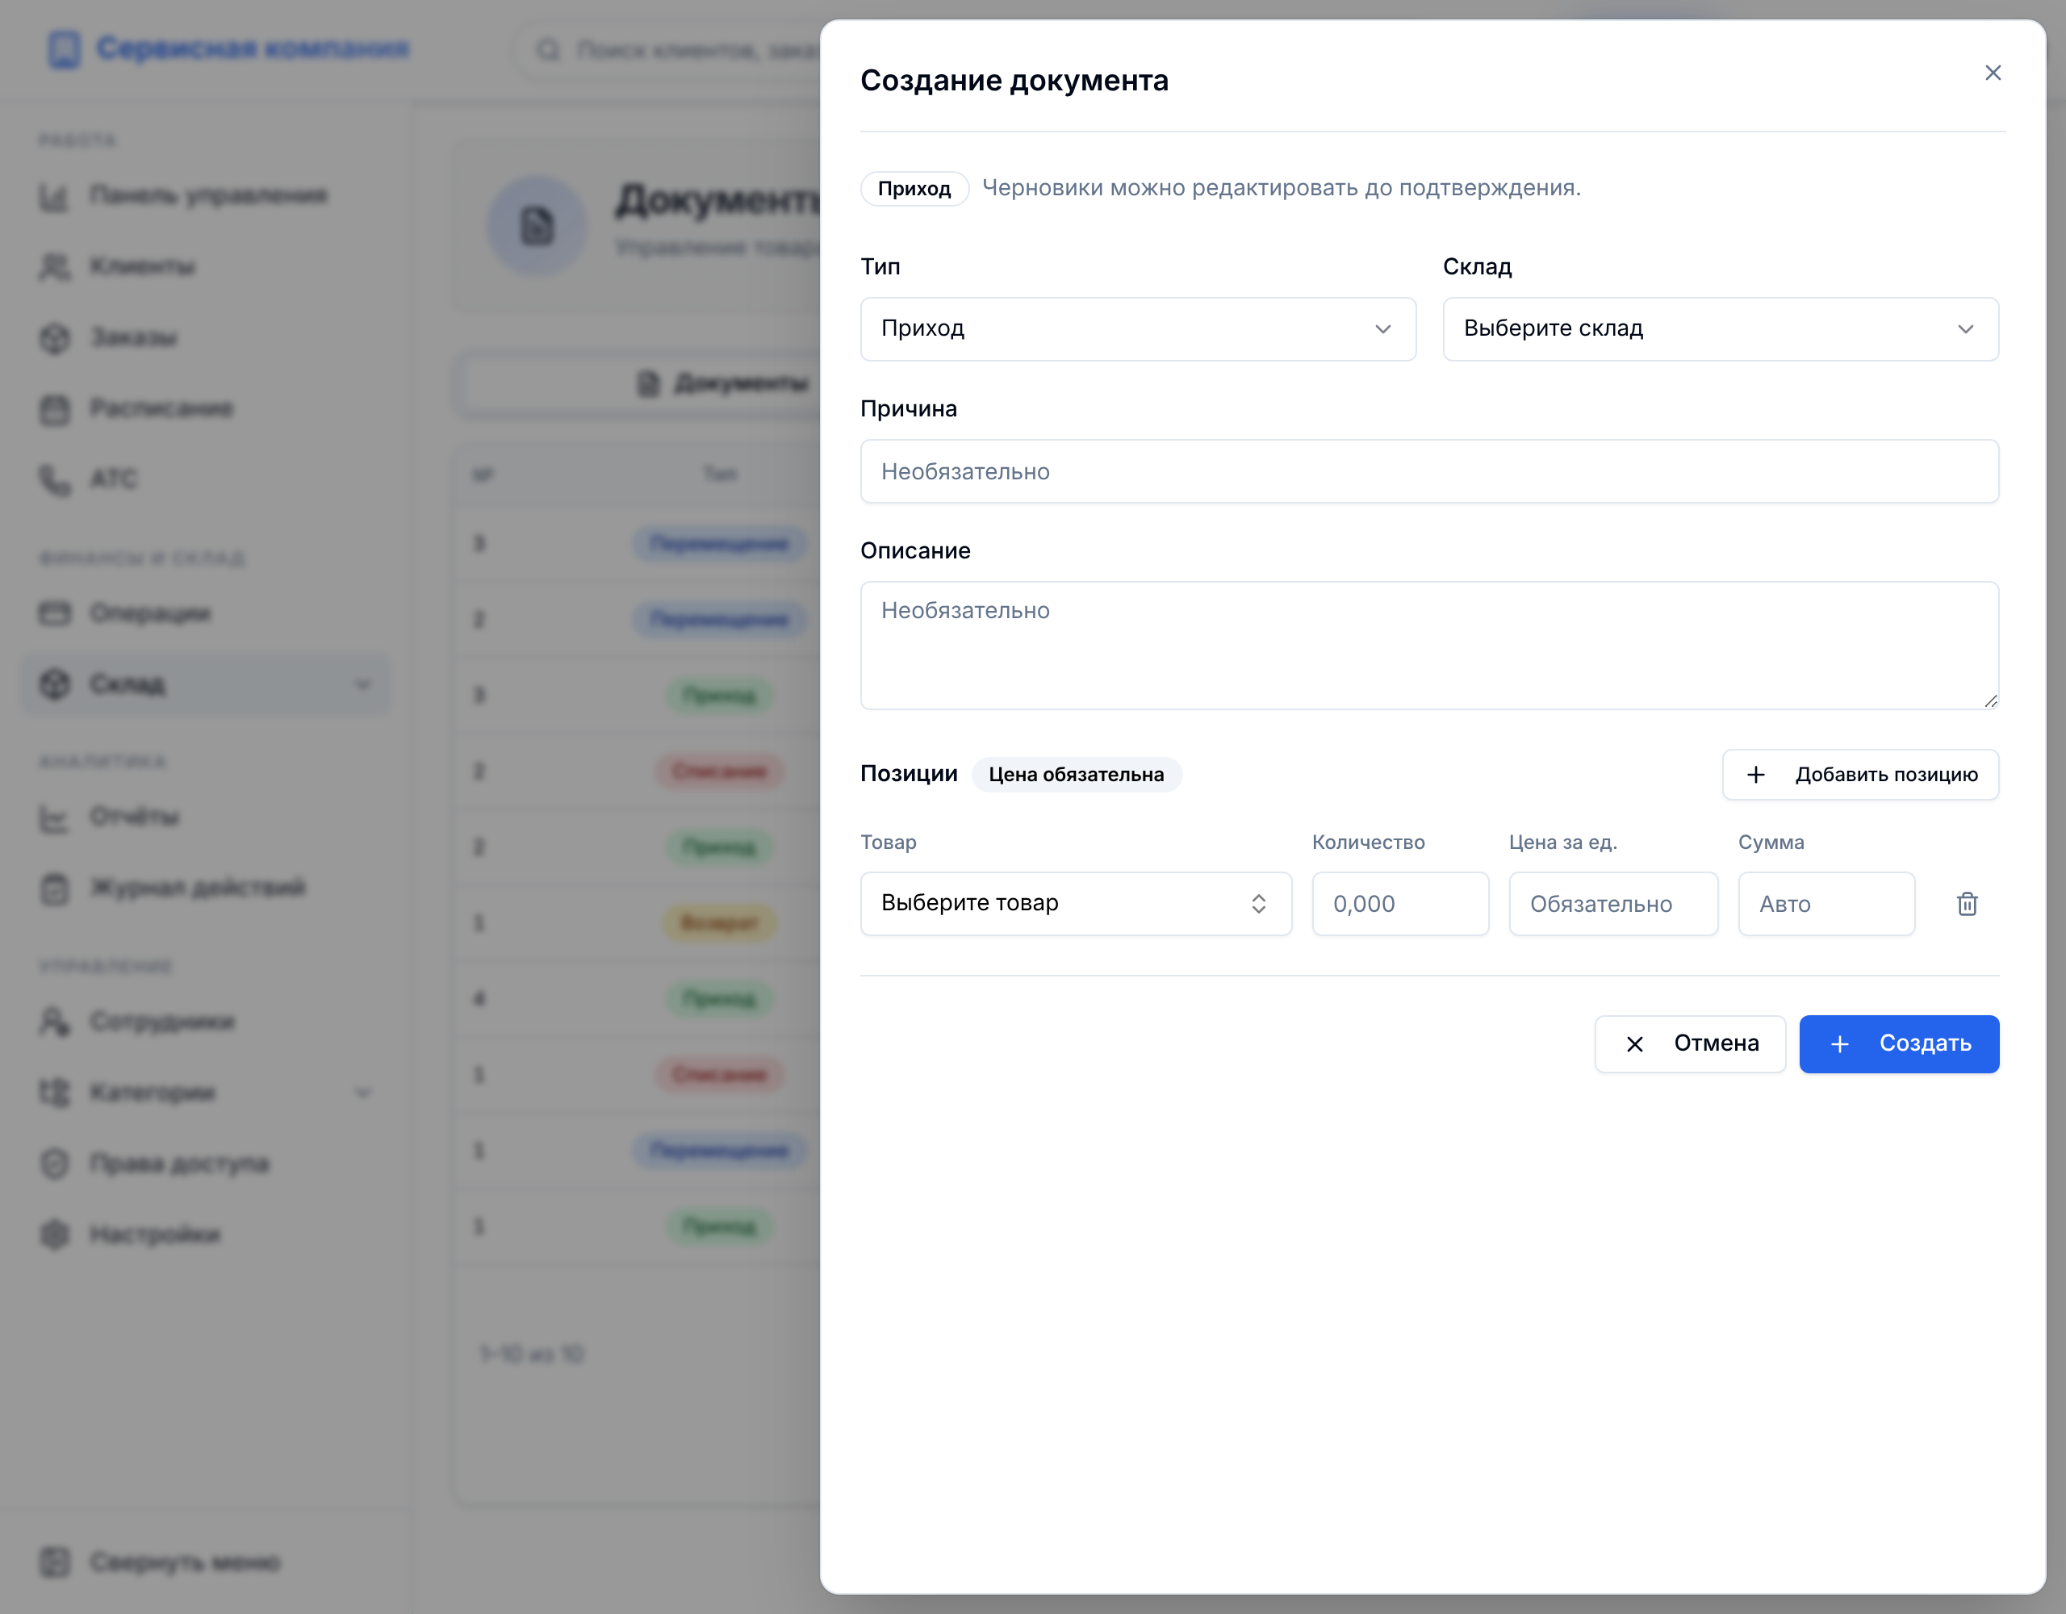This screenshot has height=1614, width=2066.
Task: Expand the Склад sidebar section chevron
Action: tap(362, 684)
